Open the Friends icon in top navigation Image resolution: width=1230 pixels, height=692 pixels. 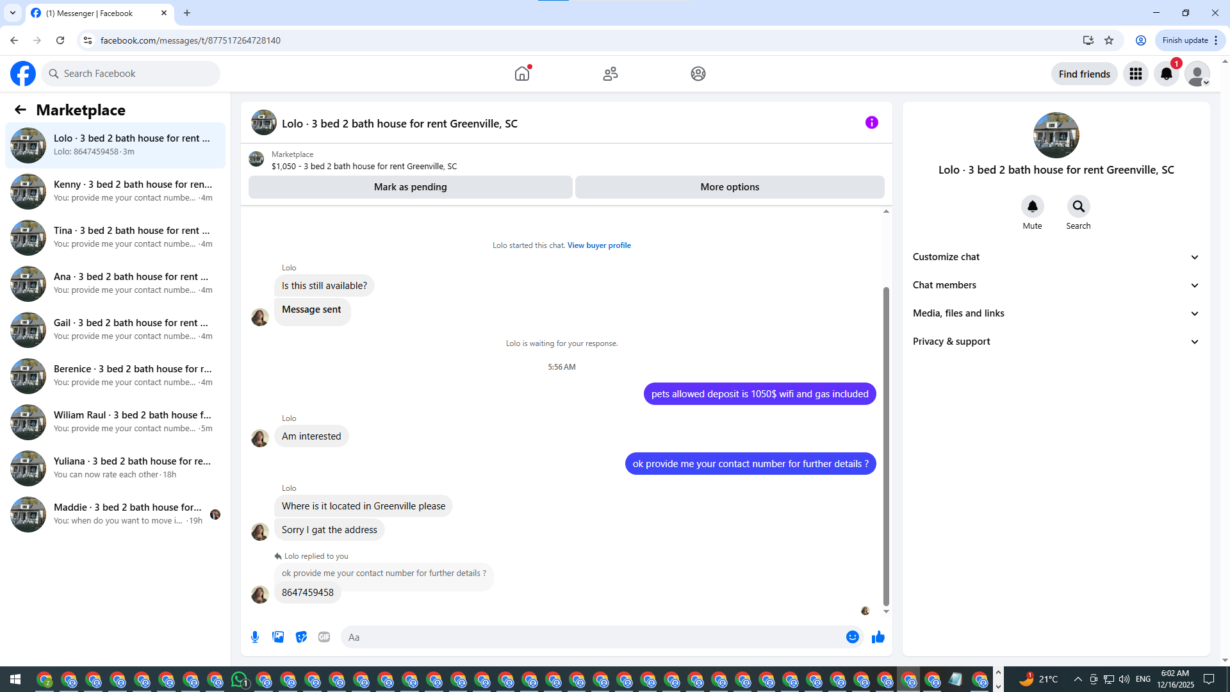[x=611, y=74]
